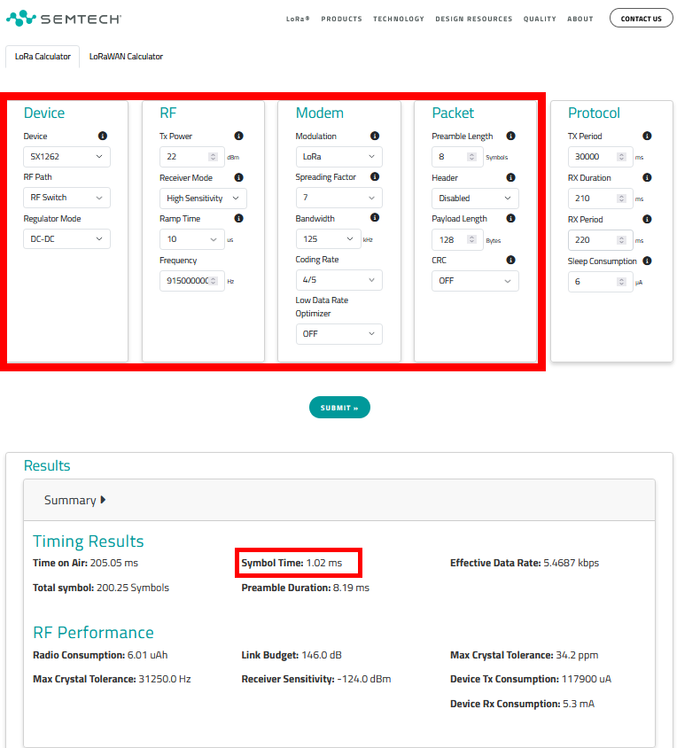Open the Low Data Rate Optimizer dropdown
The height and width of the screenshot is (748, 700).
(338, 334)
